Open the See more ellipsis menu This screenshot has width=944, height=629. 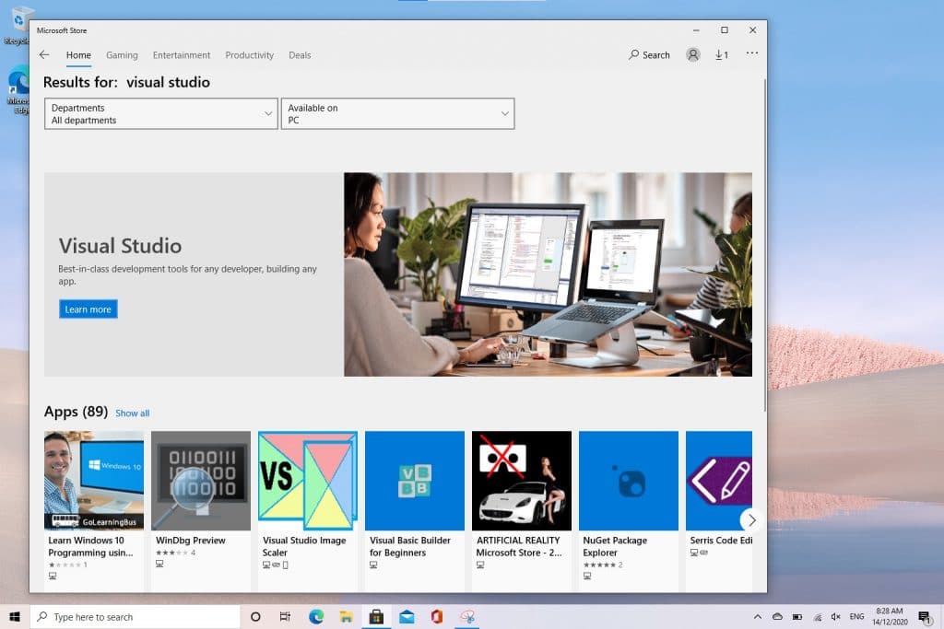[x=751, y=55]
